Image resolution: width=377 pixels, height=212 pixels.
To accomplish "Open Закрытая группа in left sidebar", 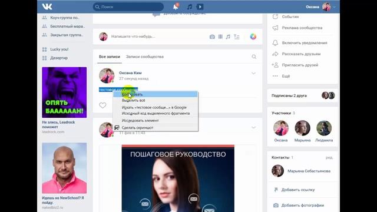I will (x=67, y=35).
